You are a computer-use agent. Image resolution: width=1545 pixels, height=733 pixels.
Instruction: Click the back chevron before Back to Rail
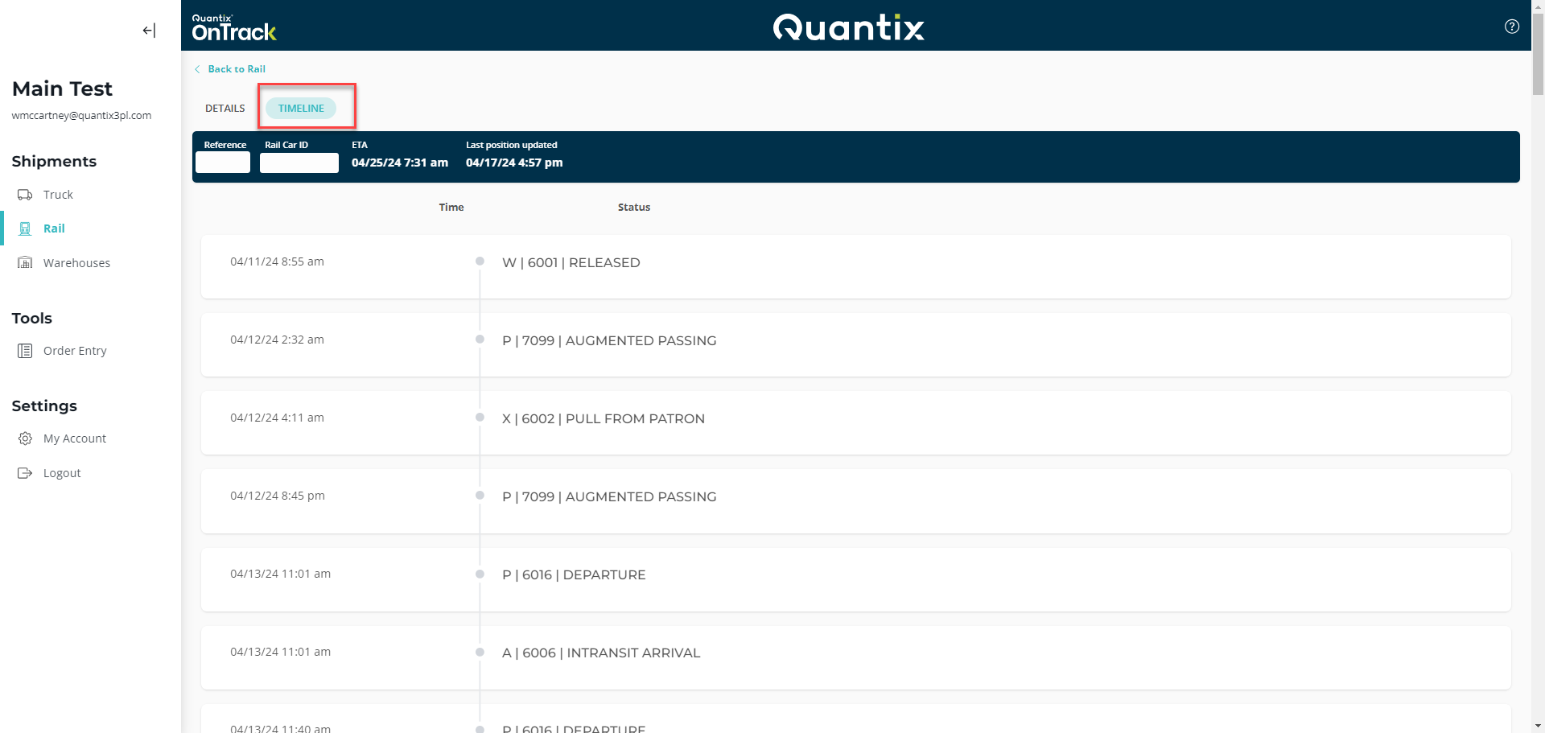[x=197, y=69]
